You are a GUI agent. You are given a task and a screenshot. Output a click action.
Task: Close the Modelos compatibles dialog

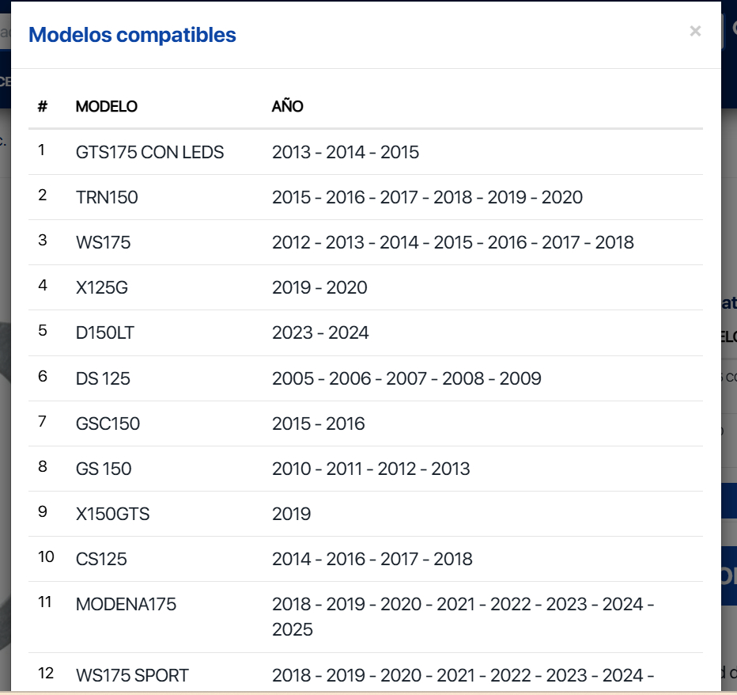coord(695,32)
